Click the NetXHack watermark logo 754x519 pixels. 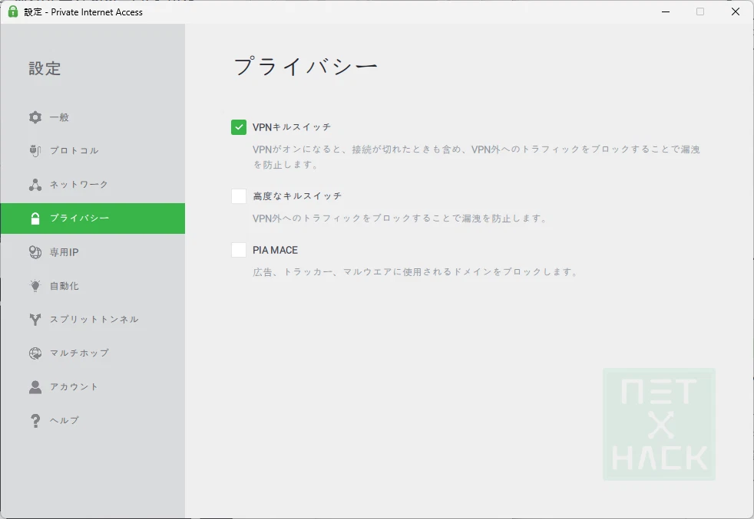pyautogui.click(x=659, y=424)
